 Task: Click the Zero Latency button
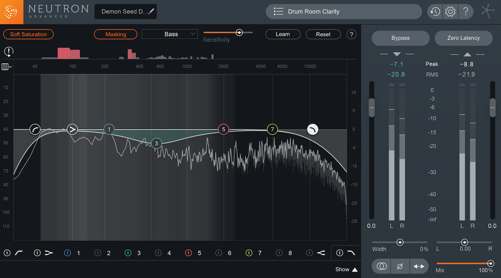[x=463, y=38]
